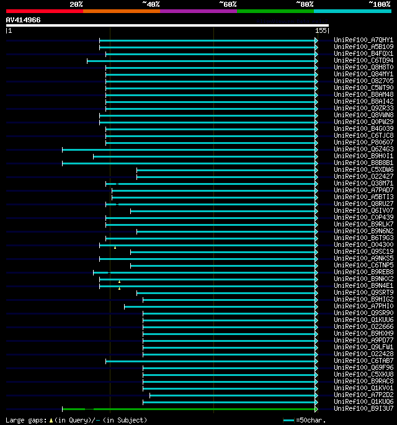Select the UniRef100_C0P439 label
This screenshot has height=425, width=397.
(364, 217)
